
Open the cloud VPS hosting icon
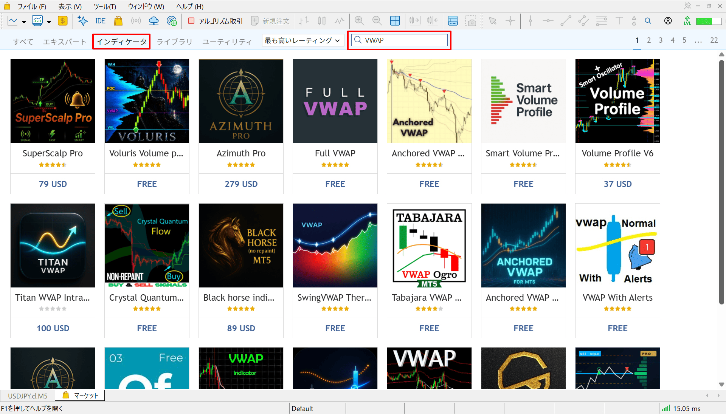click(154, 21)
